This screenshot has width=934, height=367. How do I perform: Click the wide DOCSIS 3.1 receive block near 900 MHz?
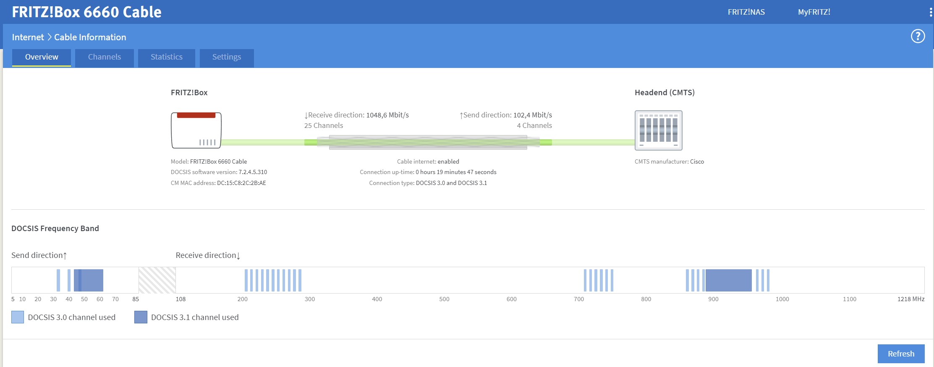pos(728,280)
